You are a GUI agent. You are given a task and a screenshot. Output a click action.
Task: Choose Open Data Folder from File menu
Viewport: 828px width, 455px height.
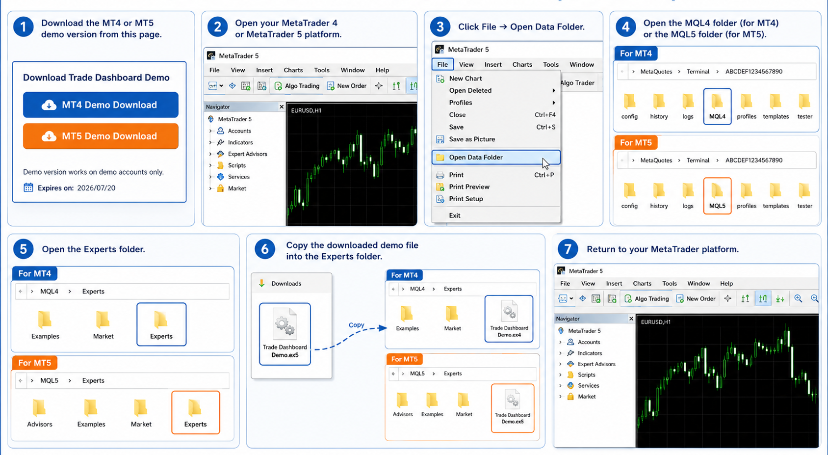pyautogui.click(x=496, y=157)
